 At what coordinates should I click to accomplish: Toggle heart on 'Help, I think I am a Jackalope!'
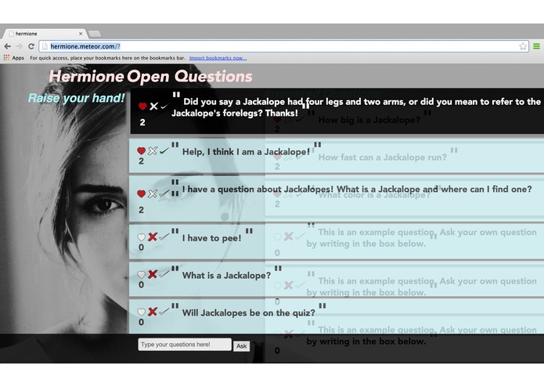pos(141,151)
